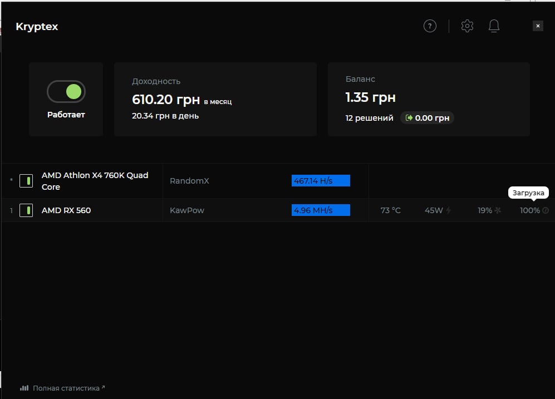This screenshot has width=555, height=399.
Task: Click the 610.20 грн monthly income
Action: click(166, 100)
